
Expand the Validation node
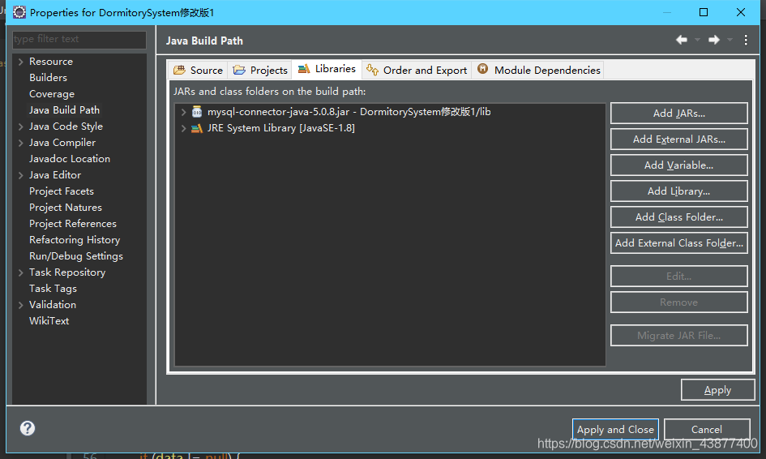pos(20,305)
